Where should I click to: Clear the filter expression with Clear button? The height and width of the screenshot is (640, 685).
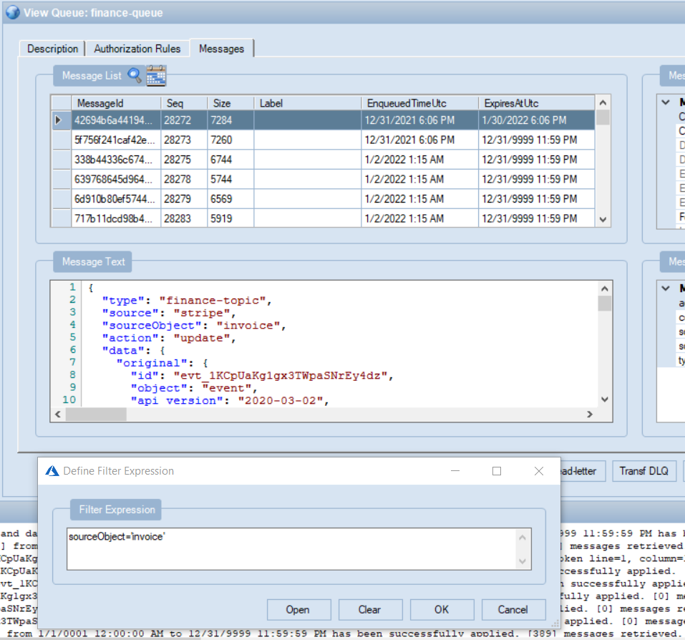point(369,609)
